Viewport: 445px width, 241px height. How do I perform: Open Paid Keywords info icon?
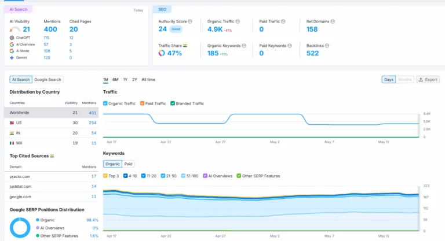(290, 46)
